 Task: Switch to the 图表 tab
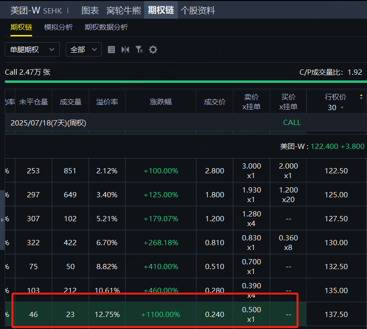click(90, 10)
